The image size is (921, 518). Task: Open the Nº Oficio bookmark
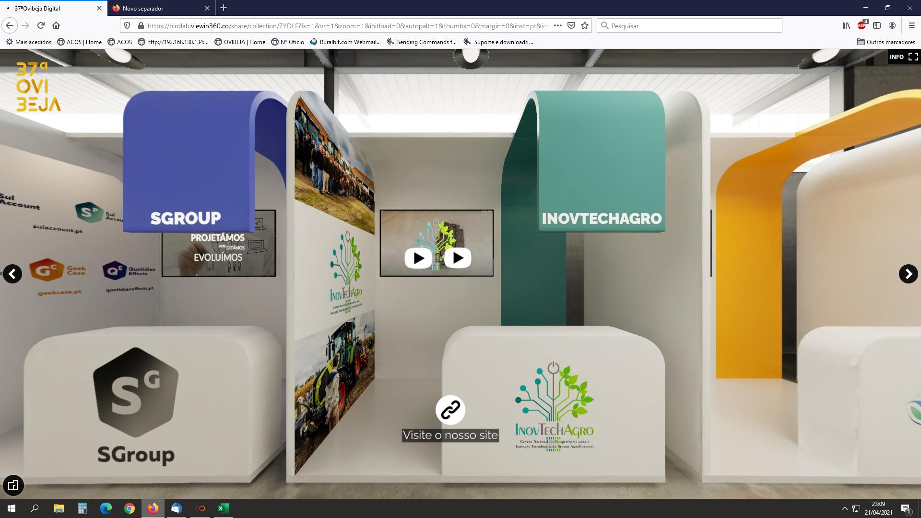(288, 42)
